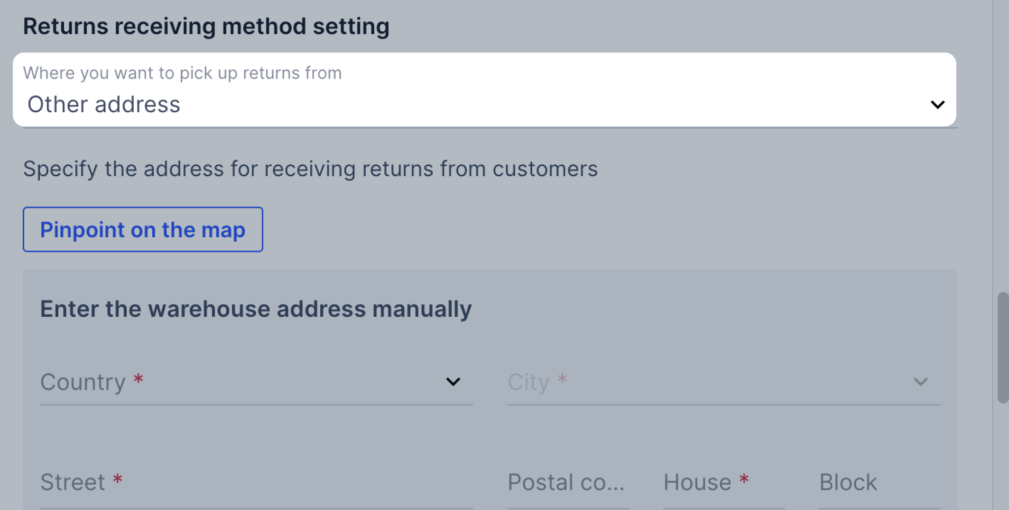Focus the House number input field
Image resolution: width=1009 pixels, height=510 pixels.
[723, 483]
